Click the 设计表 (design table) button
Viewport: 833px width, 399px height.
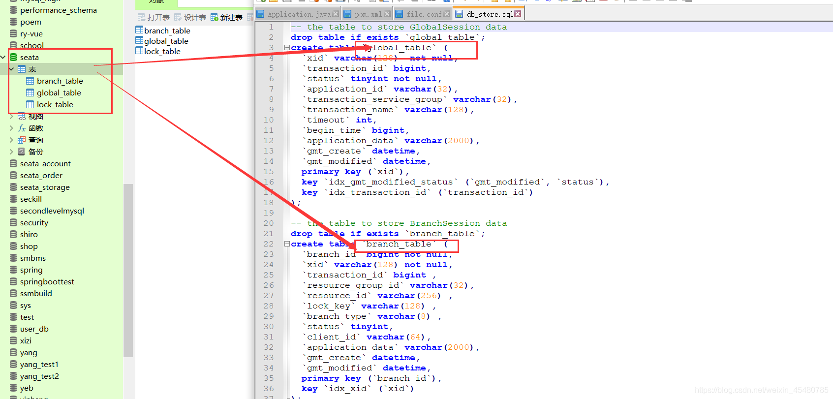(190, 18)
